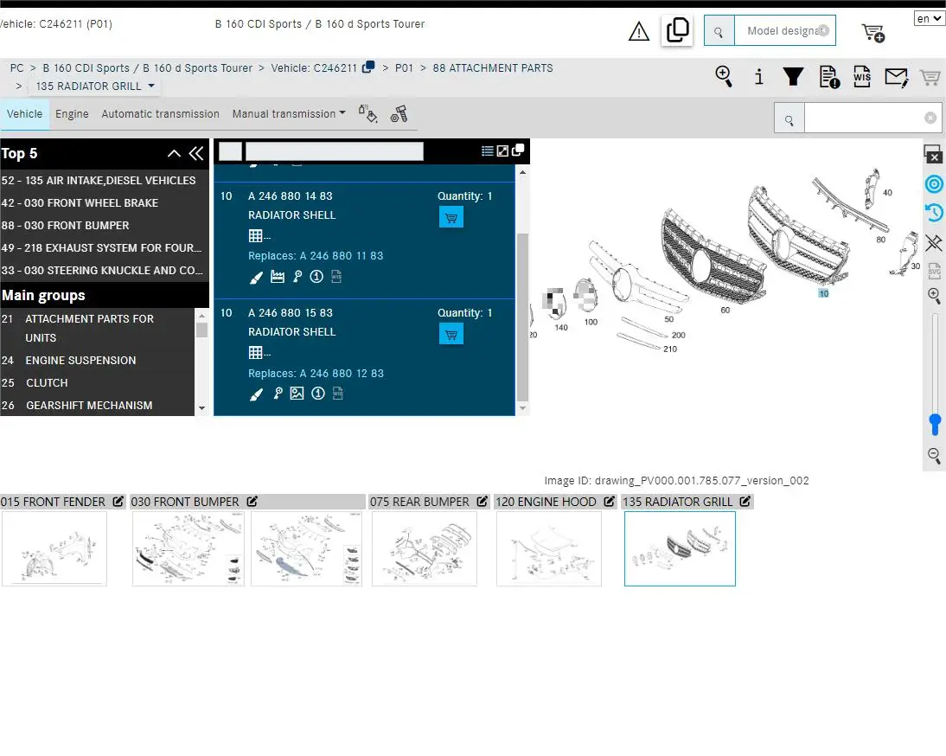Click Replaces: A 246 880 12 83 link
Viewport: 946px width, 756px height.
click(316, 374)
